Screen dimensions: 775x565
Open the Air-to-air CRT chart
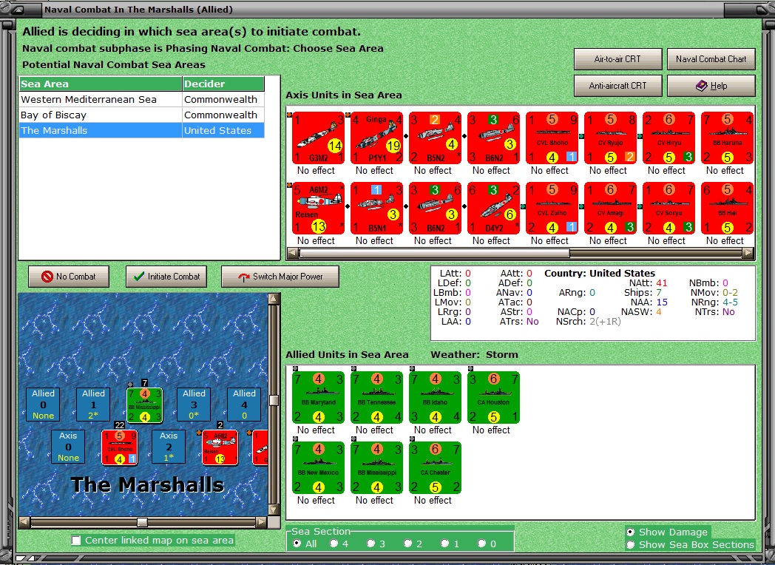point(617,59)
